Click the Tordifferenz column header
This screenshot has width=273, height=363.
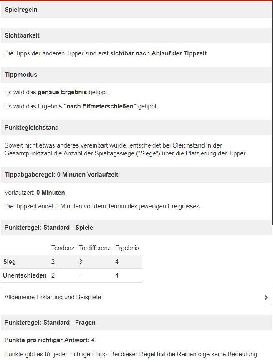pos(95,248)
